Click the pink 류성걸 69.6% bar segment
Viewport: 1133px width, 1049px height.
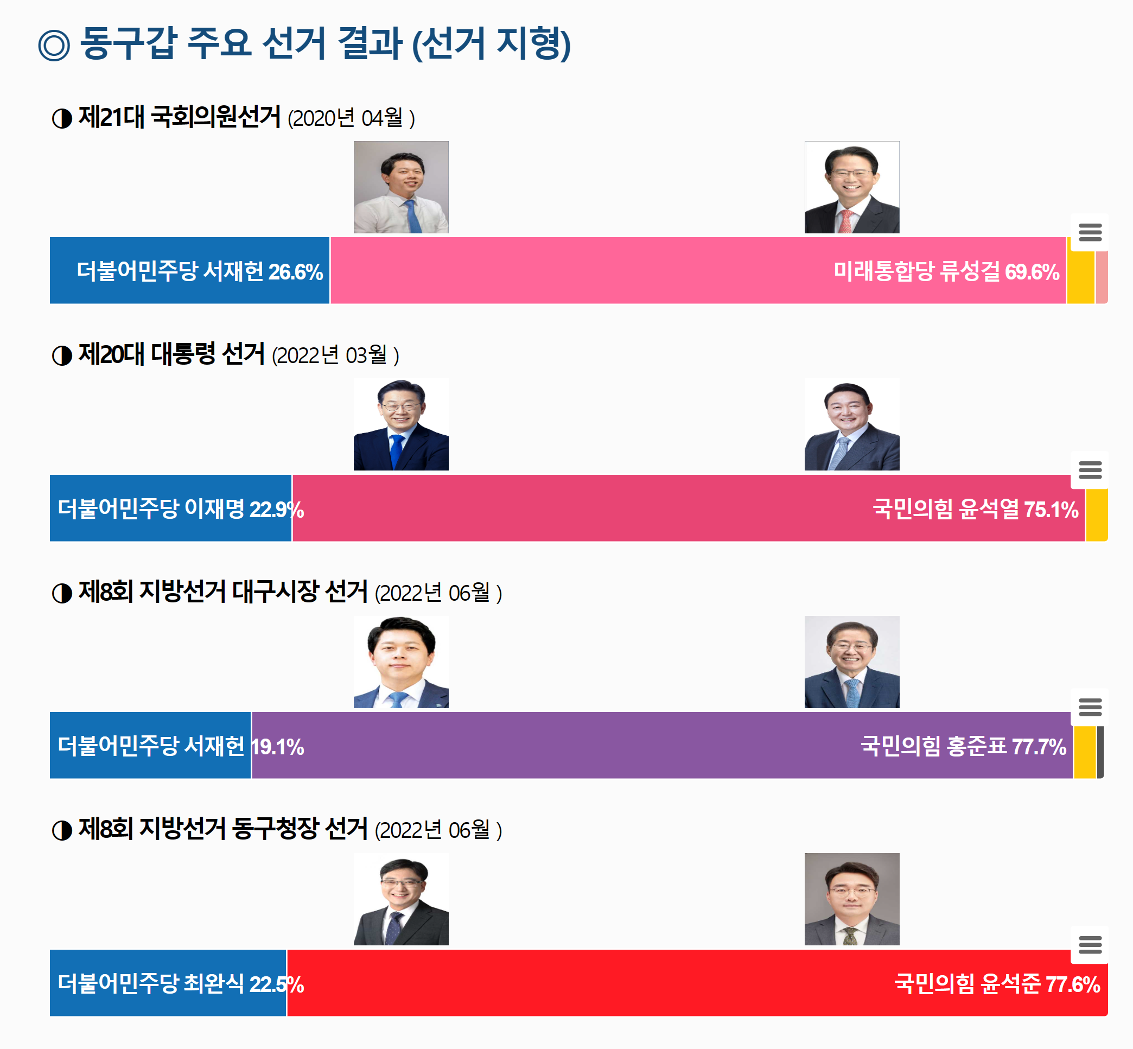coord(697,271)
